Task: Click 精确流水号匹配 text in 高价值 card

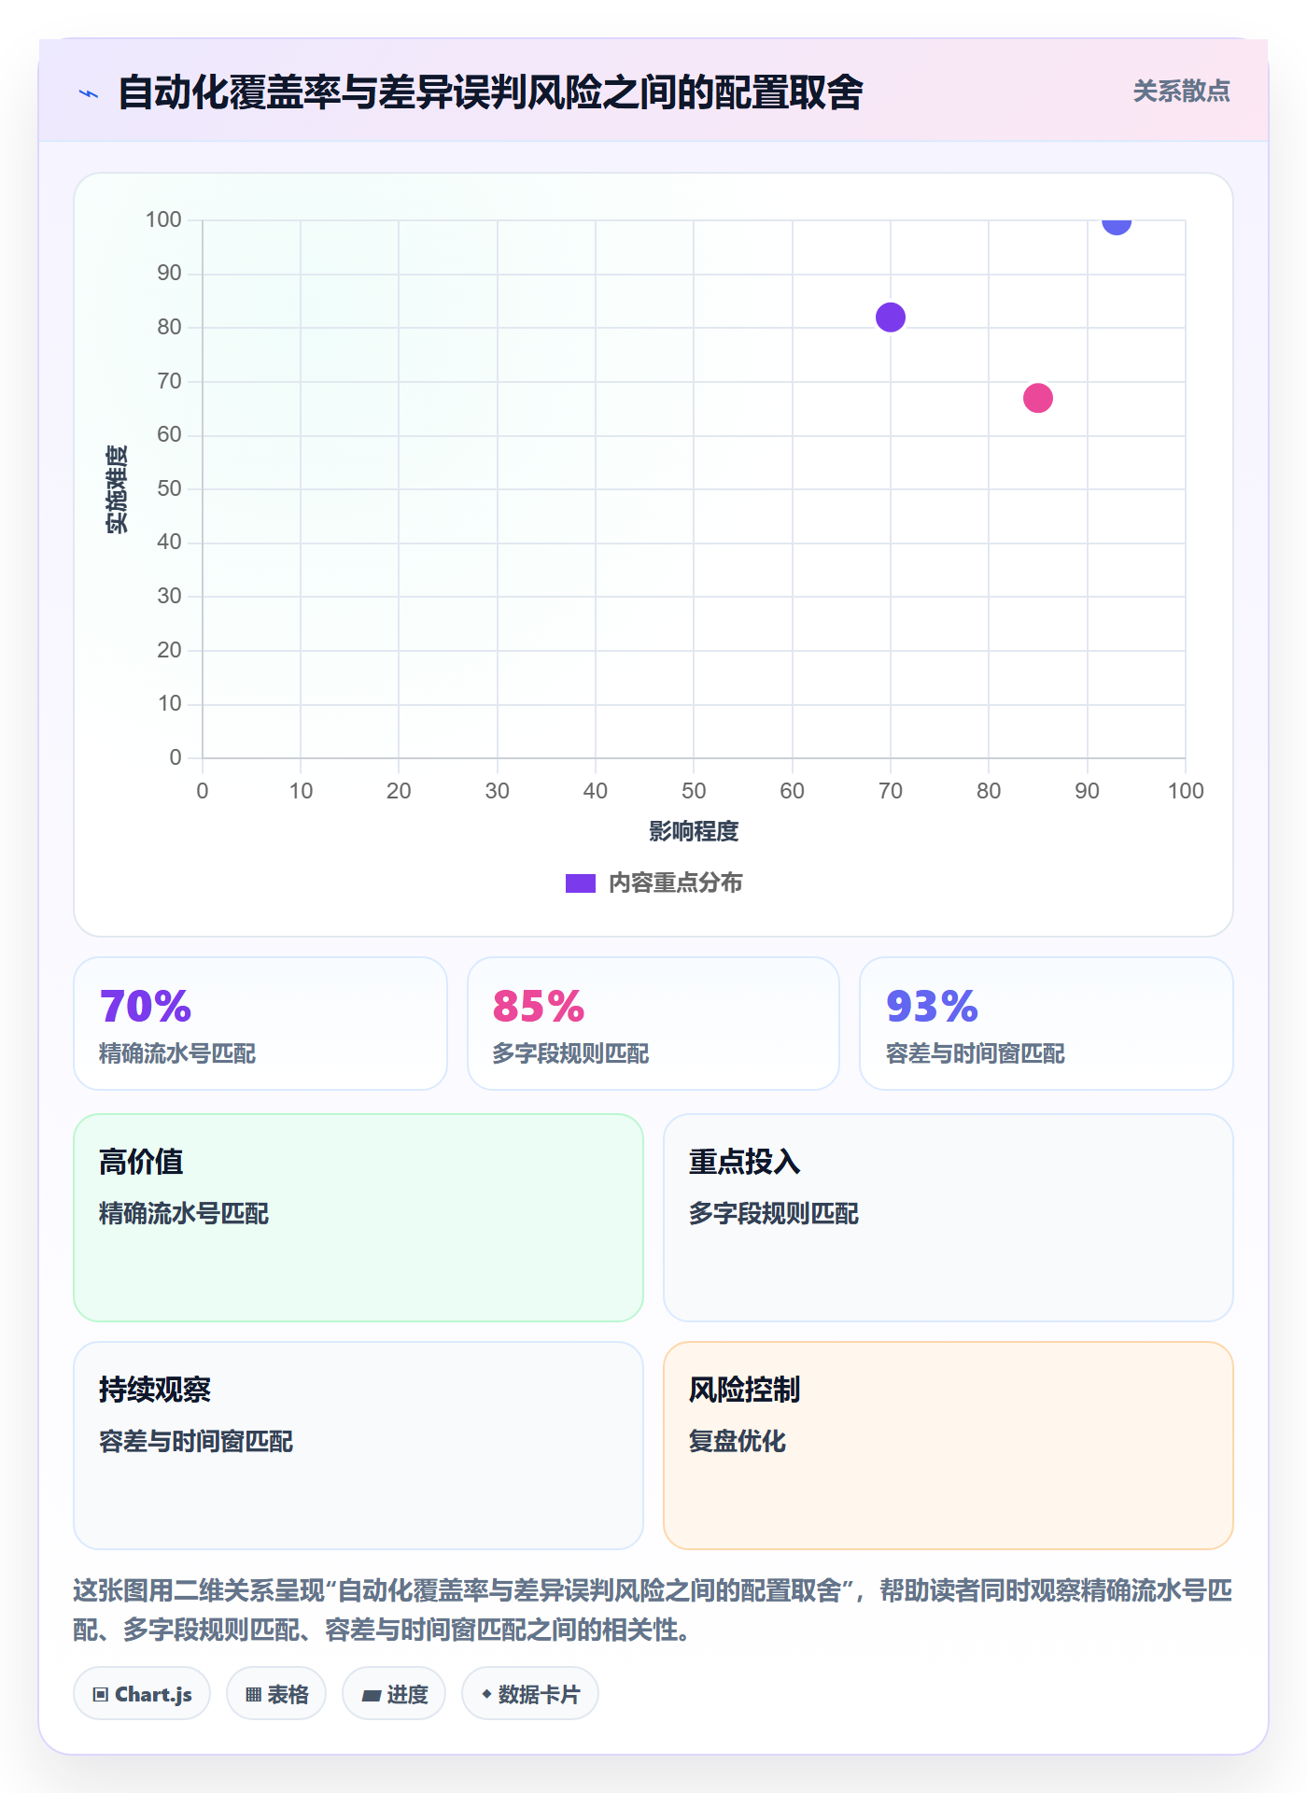Action: [184, 1213]
